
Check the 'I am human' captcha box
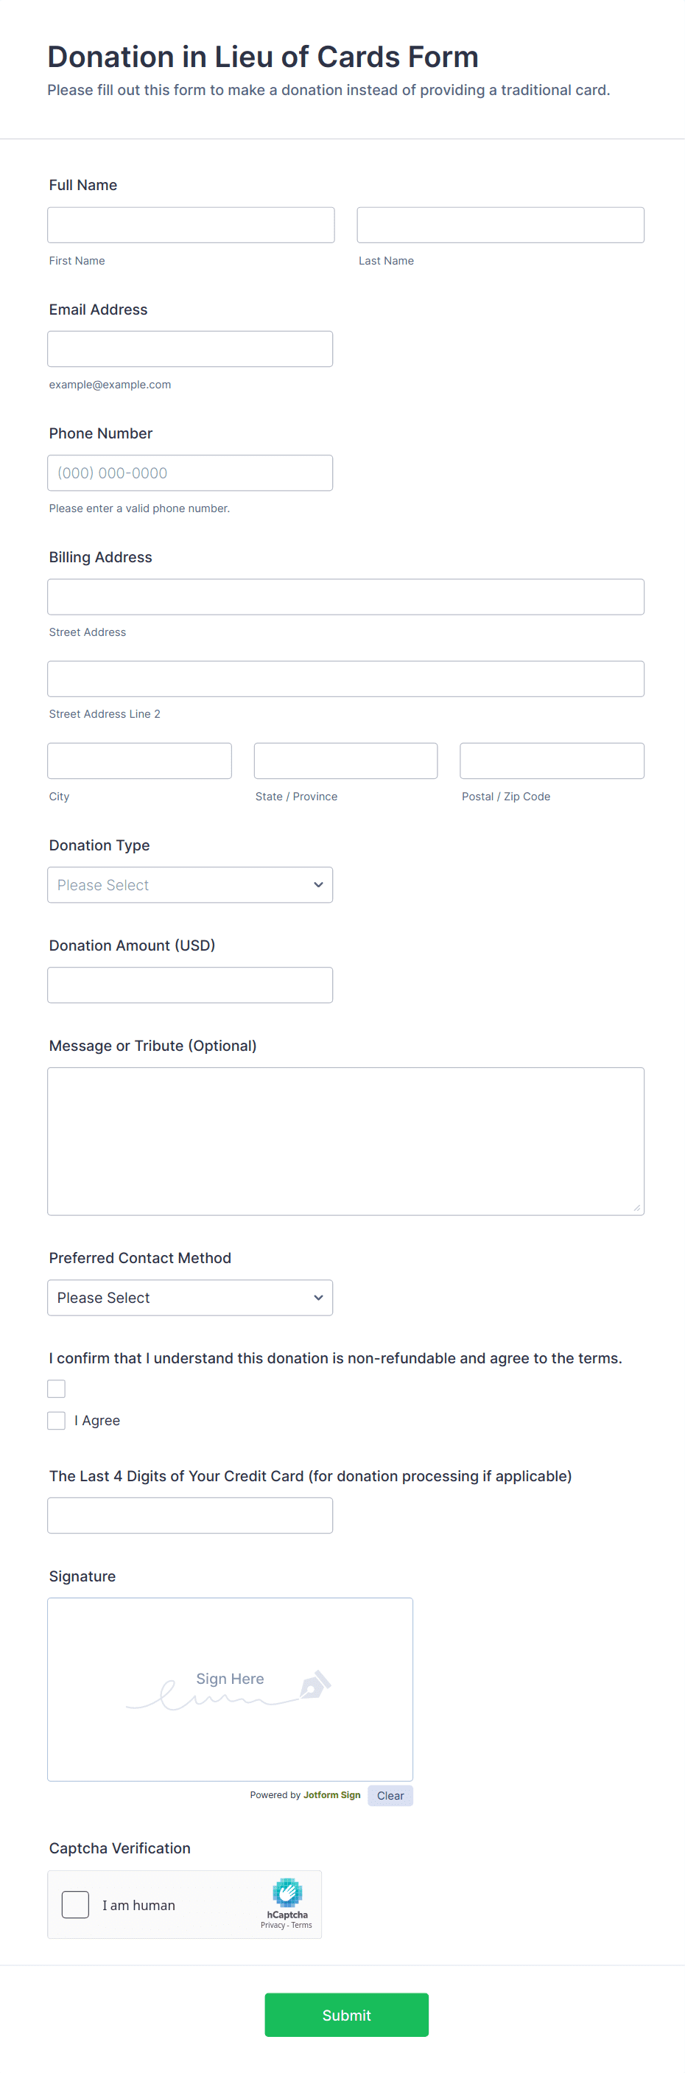coord(76,1905)
